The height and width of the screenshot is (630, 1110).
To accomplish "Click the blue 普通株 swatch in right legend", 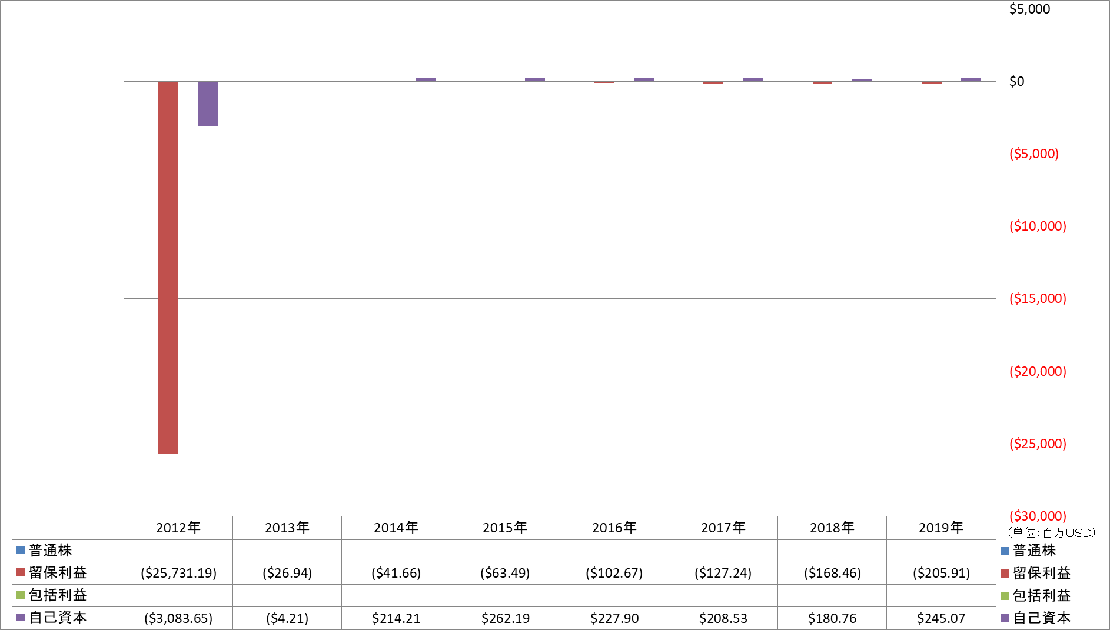I will tap(1005, 551).
